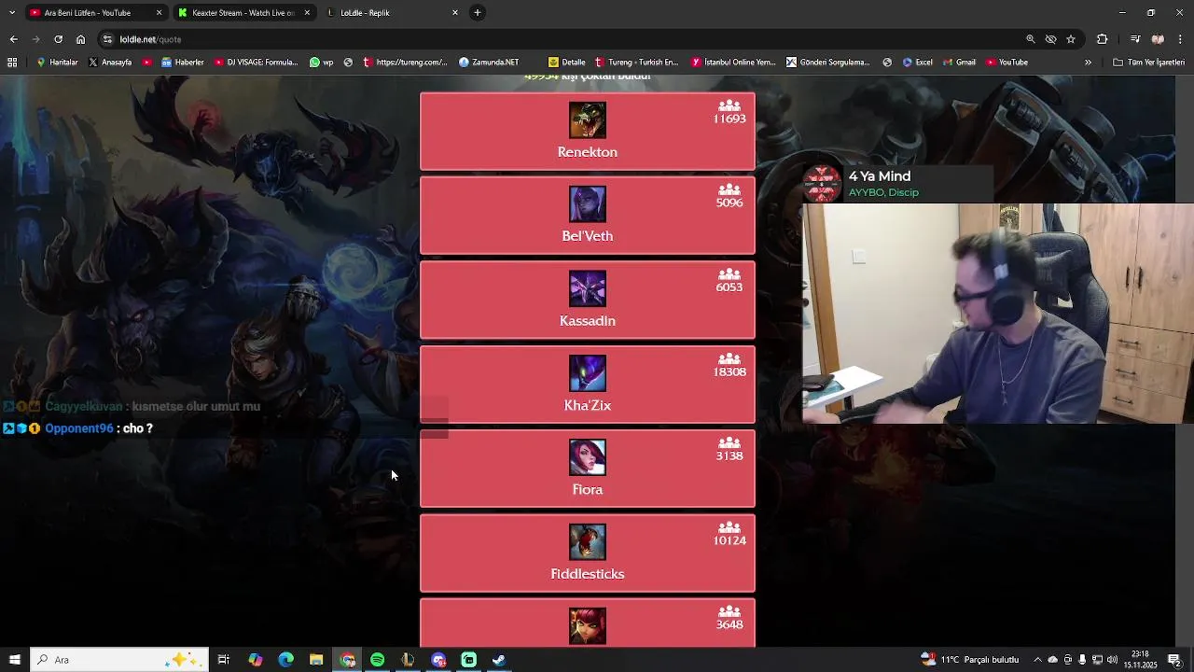Open a new browser tab

point(477,12)
